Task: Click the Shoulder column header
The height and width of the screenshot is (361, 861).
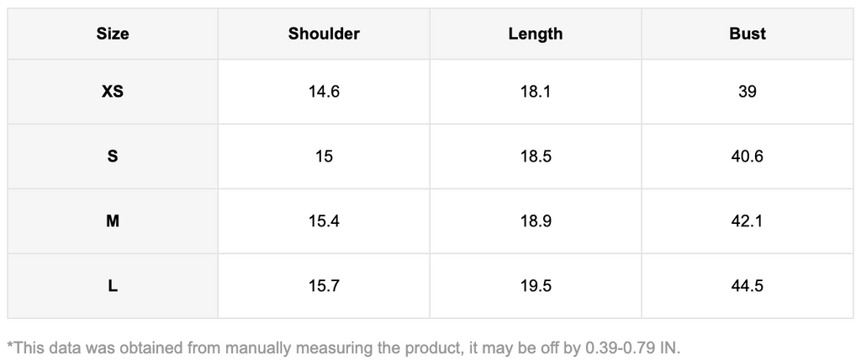Action: [x=324, y=35]
